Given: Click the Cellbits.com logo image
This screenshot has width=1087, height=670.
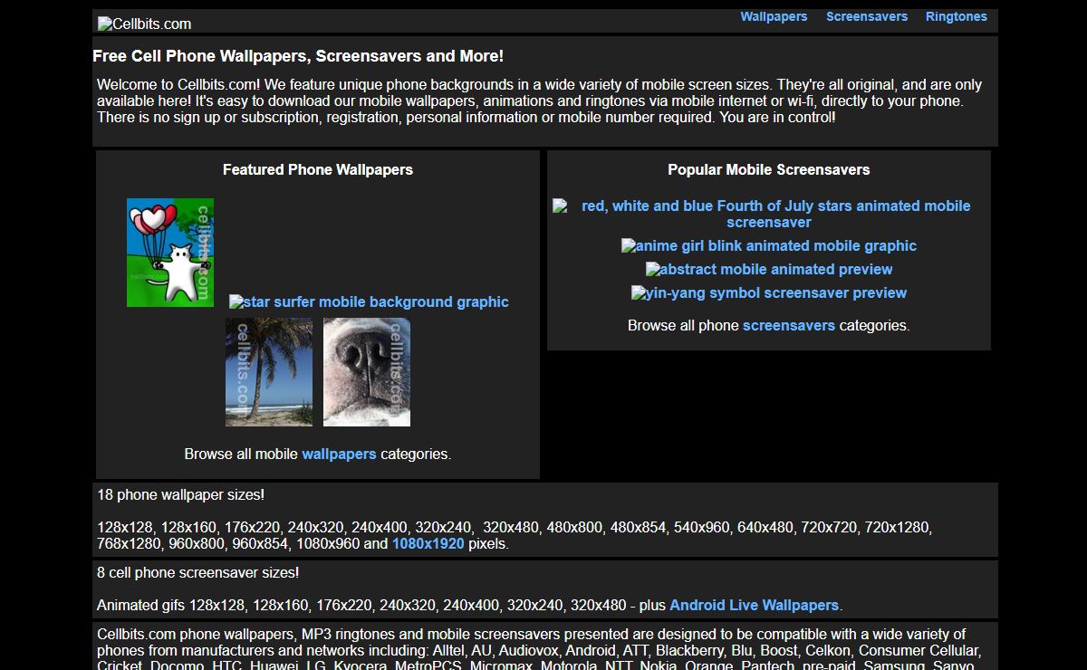Looking at the screenshot, I should (145, 24).
